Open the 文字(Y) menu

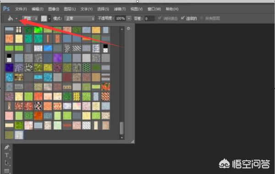click(x=86, y=9)
